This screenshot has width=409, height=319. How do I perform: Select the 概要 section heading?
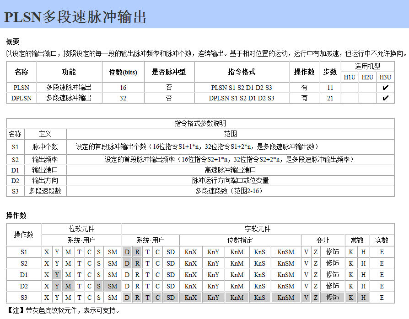pyautogui.click(x=12, y=42)
